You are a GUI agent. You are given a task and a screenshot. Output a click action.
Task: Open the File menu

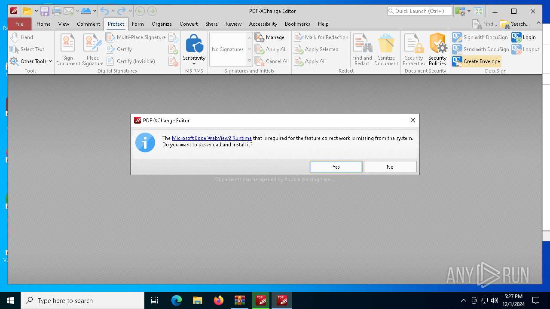tap(19, 24)
